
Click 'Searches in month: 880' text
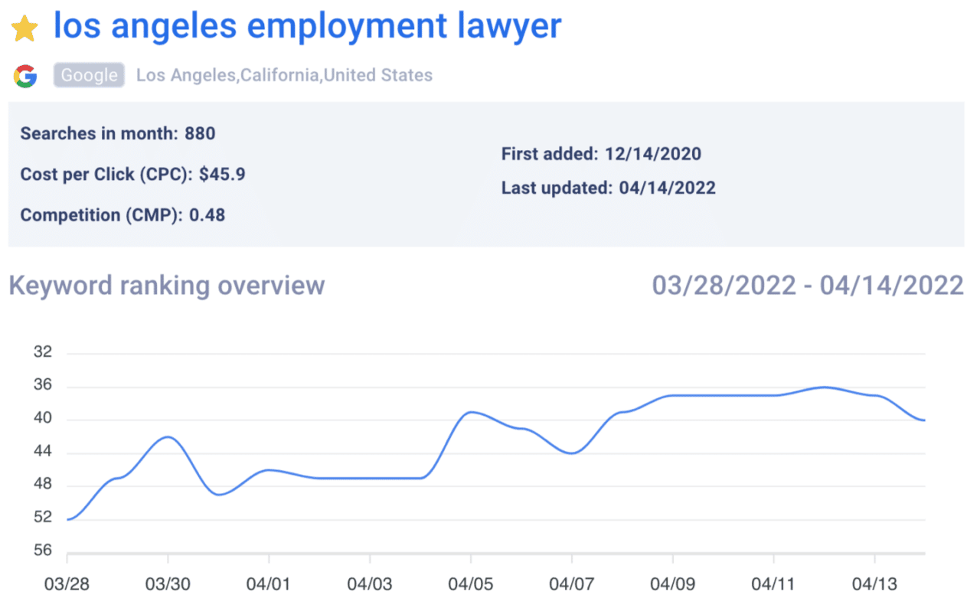pyautogui.click(x=118, y=133)
